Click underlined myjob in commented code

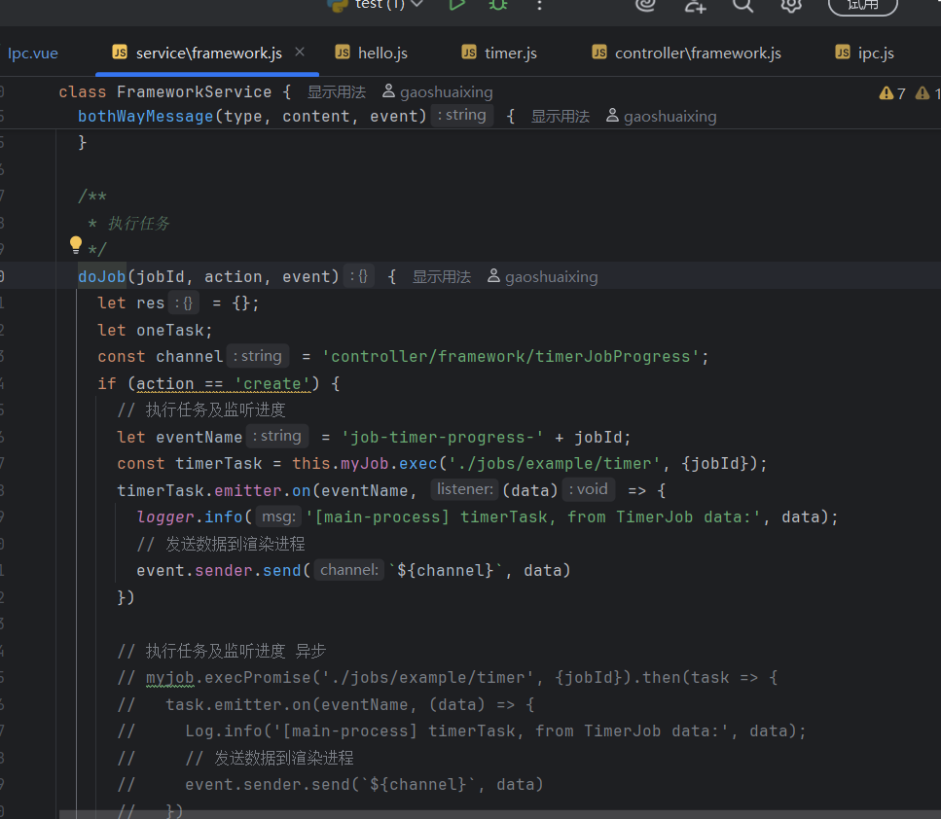pos(170,677)
